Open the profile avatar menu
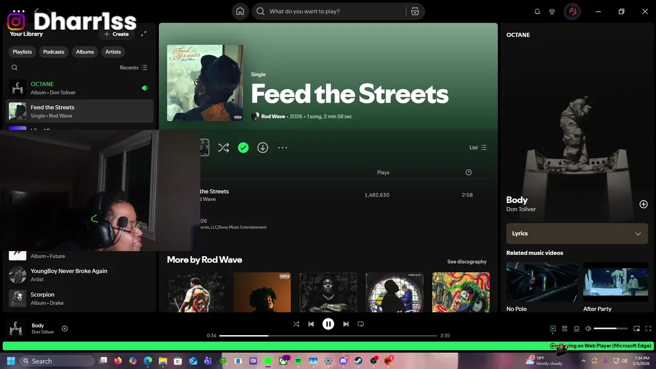The image size is (656, 369). click(x=572, y=11)
